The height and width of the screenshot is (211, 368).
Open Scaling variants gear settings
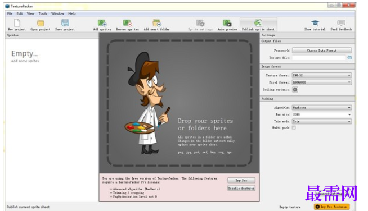tap(295, 89)
